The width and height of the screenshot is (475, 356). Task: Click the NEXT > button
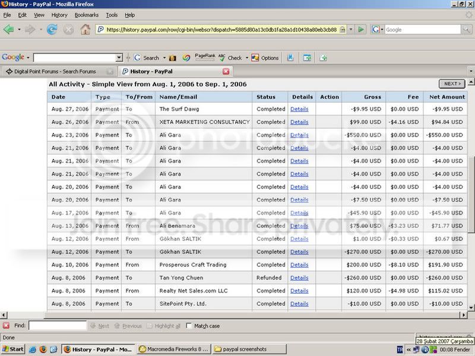coord(452,84)
